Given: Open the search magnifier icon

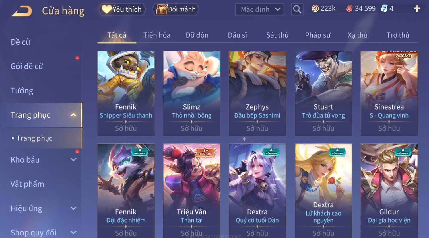Looking at the screenshot, I should 297,9.
